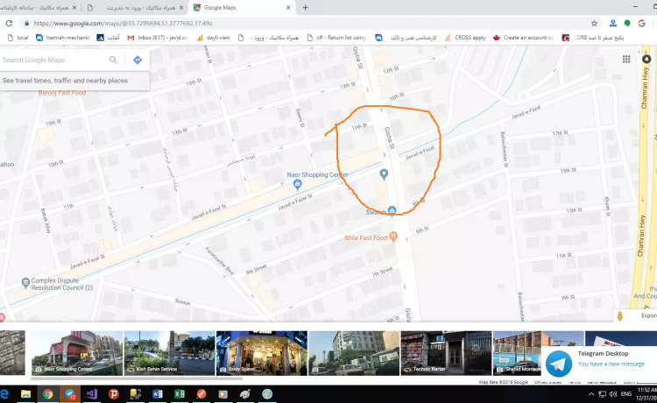
Task: Click the green circle extension icon
Action: [x=627, y=24]
